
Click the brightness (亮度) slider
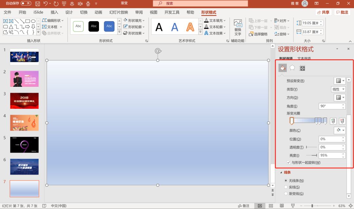click(312, 155)
